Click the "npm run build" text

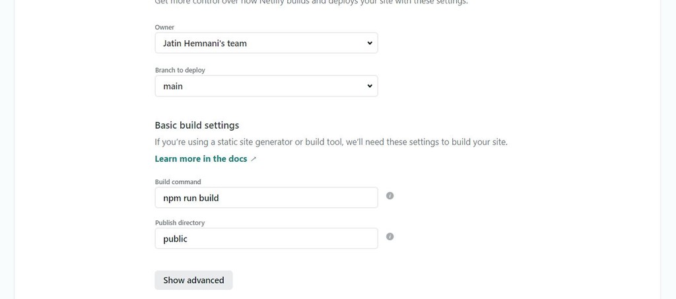(x=191, y=198)
